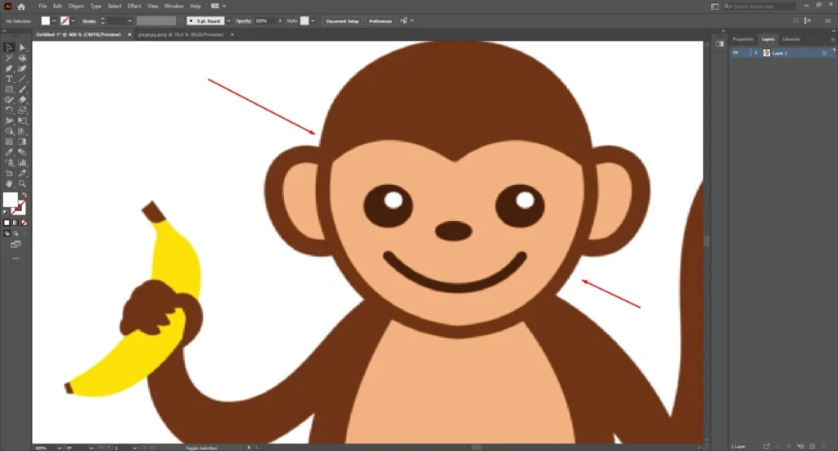Toggle Layer 1 visibility eye
This screenshot has height=451, width=838.
[x=736, y=53]
